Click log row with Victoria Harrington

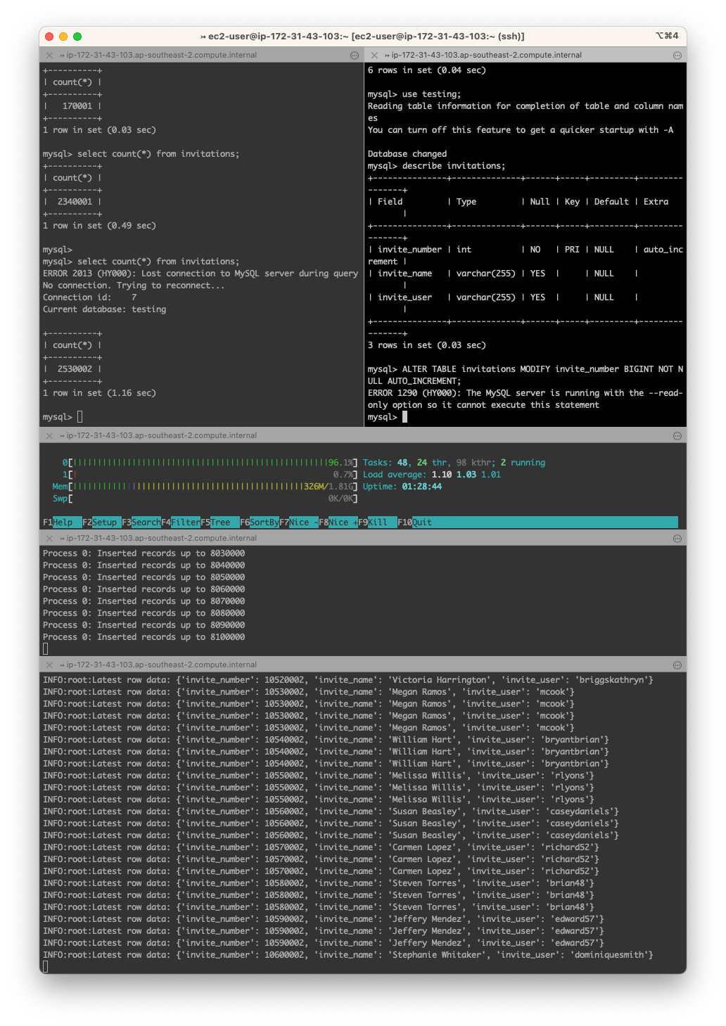(348, 680)
